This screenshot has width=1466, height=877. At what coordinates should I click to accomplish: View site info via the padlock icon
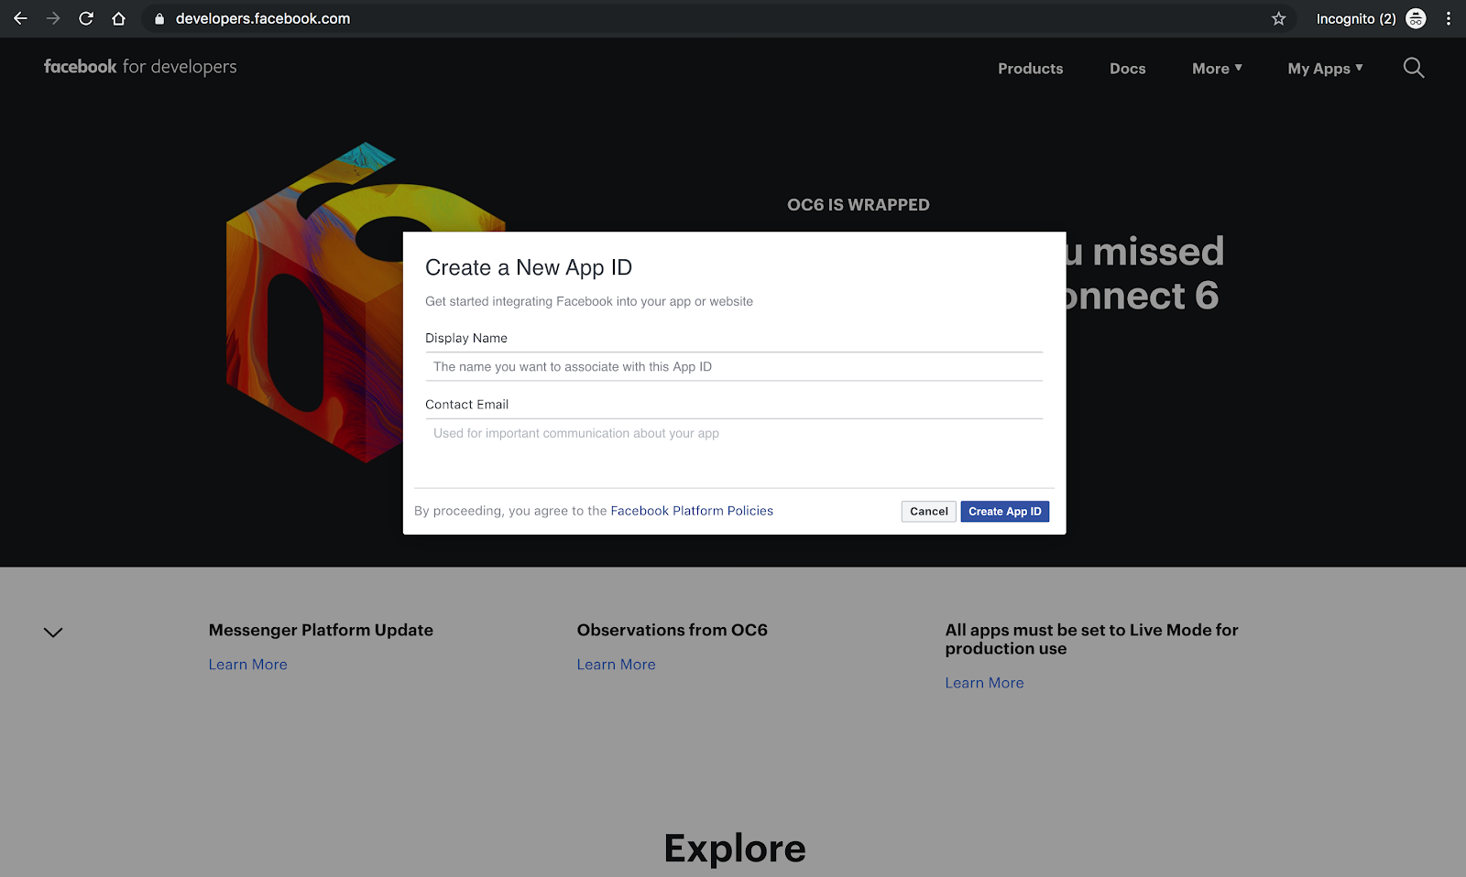tap(159, 18)
